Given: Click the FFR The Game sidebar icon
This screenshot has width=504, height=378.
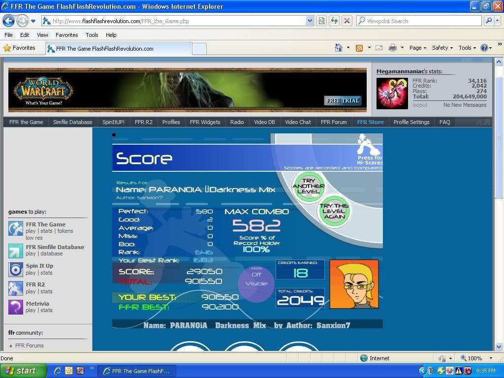Looking at the screenshot, I should coord(16,228).
